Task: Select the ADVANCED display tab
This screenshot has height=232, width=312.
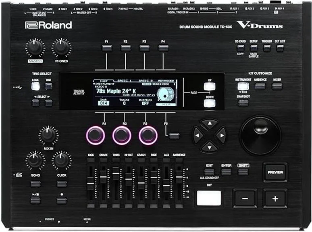Action: [x=166, y=81]
